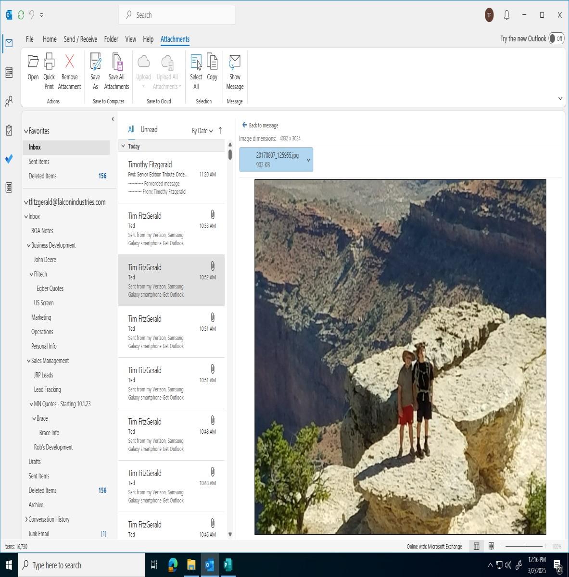Toggle Try the new Outlook switch
The width and height of the screenshot is (569, 577).
click(556, 38)
